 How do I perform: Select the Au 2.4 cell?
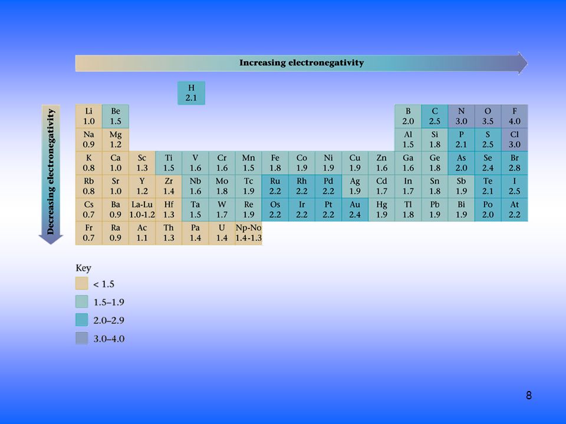point(355,210)
